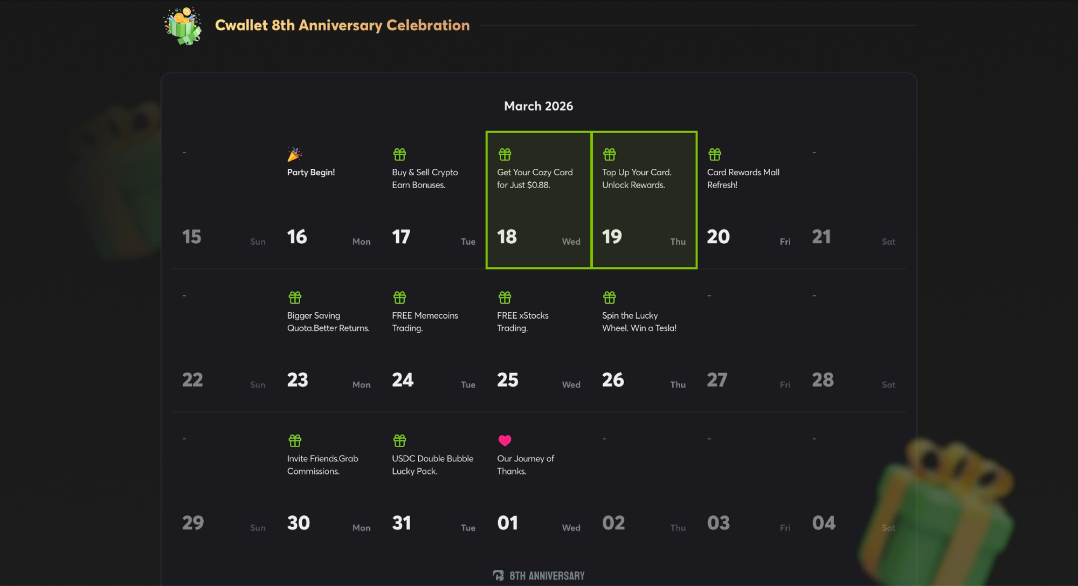
Task: Click the gift icon above Buy & Sell Crypto
Action: click(399, 155)
